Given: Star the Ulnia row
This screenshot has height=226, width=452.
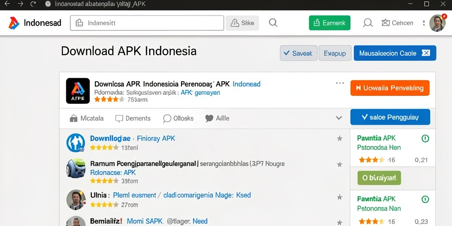Looking at the screenshot, I should point(339,197).
